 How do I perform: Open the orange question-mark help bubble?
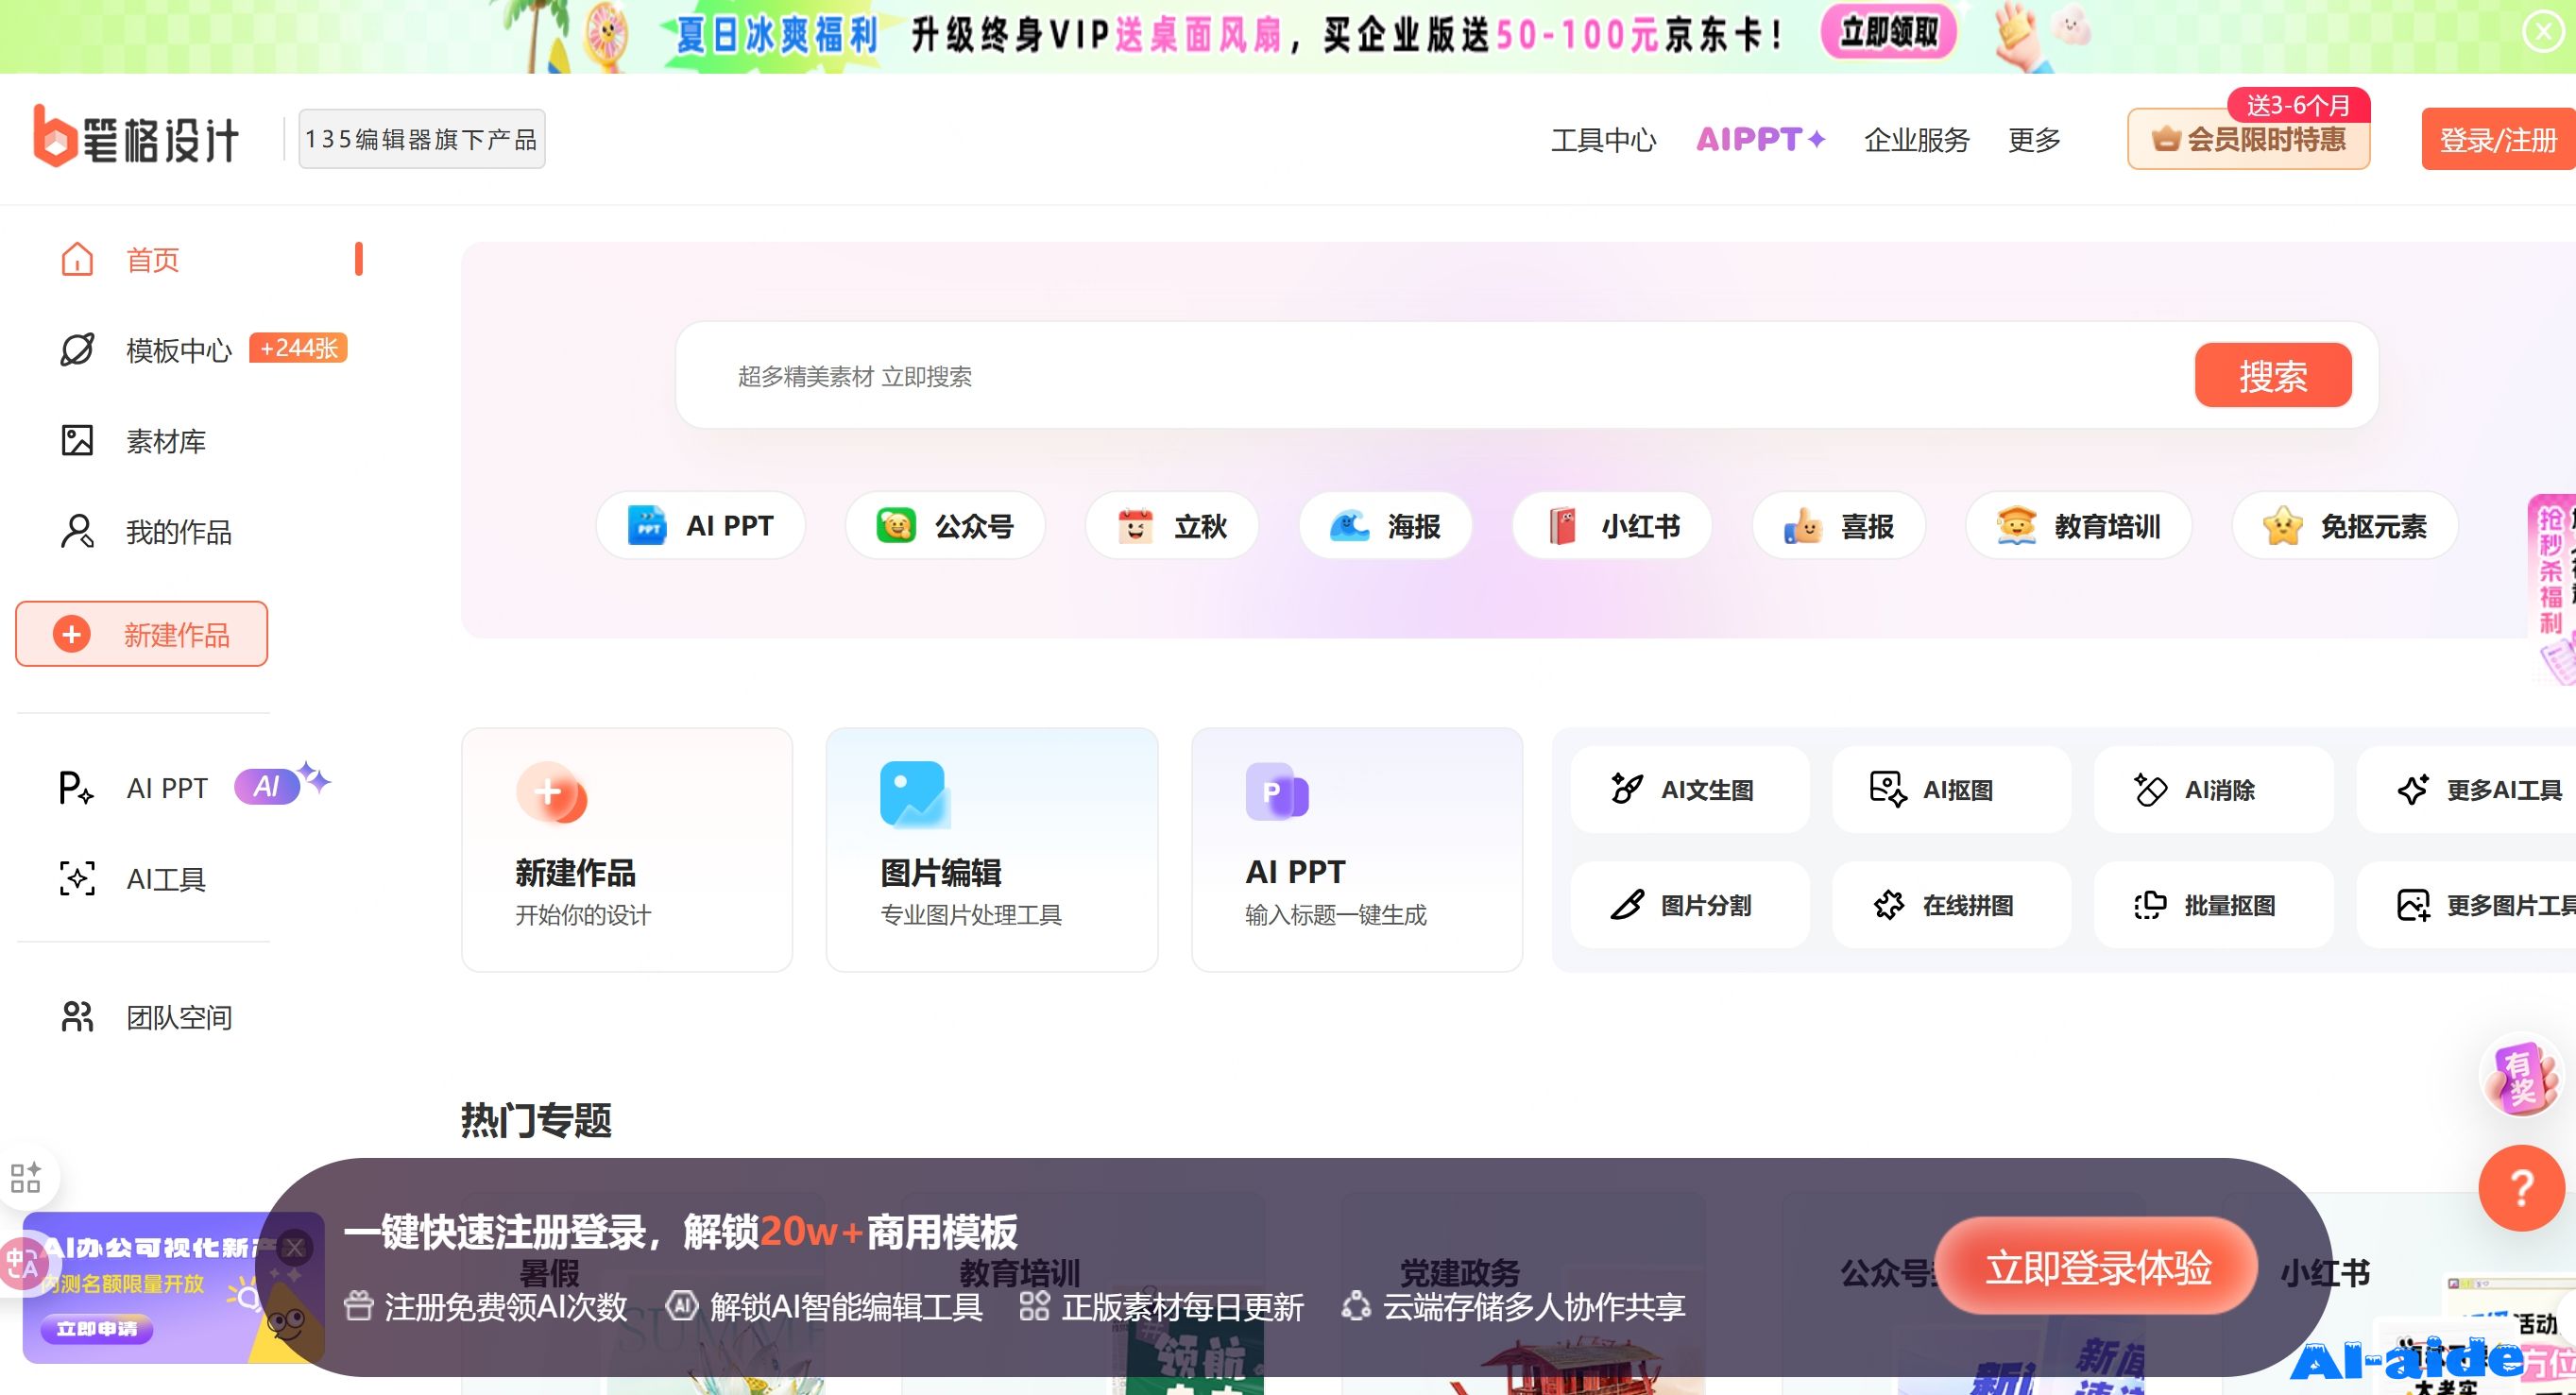click(2520, 1187)
